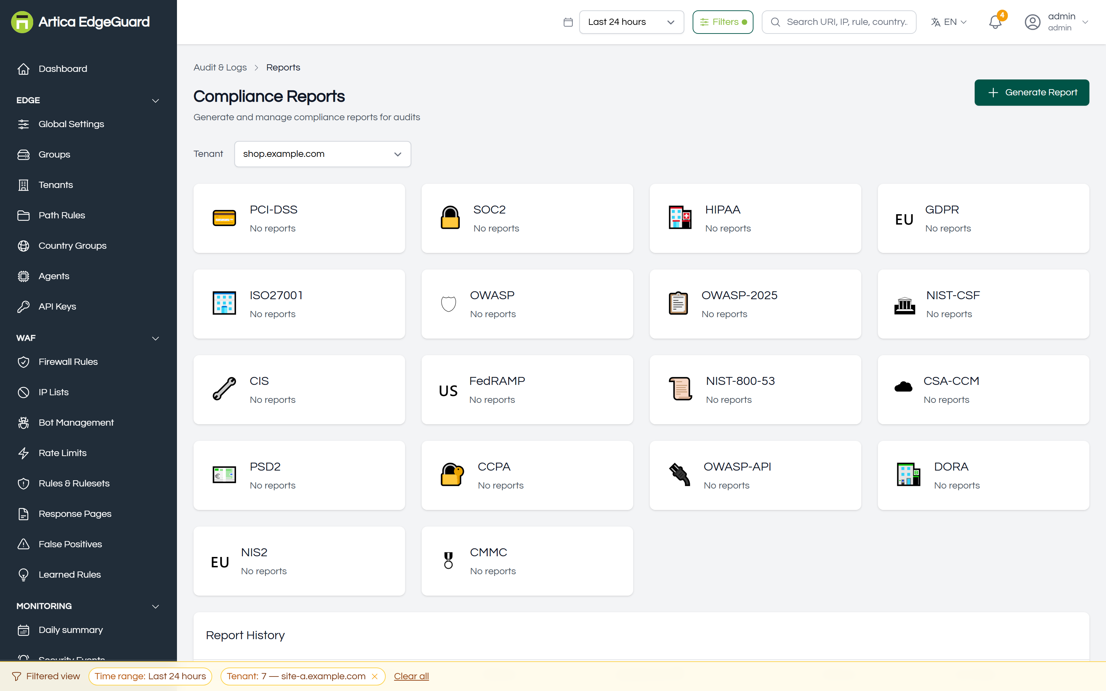Expand the admin user menu

click(x=1057, y=22)
